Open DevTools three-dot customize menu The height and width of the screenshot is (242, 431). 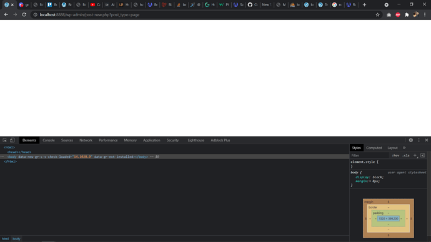tap(419, 140)
